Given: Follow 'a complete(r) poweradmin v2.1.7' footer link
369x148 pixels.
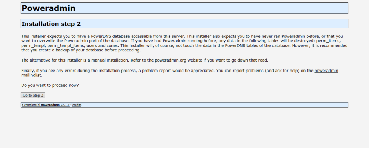Looking at the screenshot, I should pos(45,105).
